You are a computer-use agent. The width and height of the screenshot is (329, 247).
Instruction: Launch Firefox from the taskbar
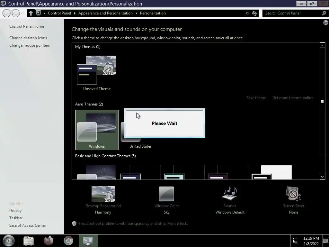48,241
